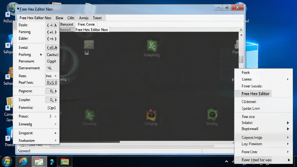Open the Fove Cise submenu
This screenshot has height=167, width=297.
263,152
